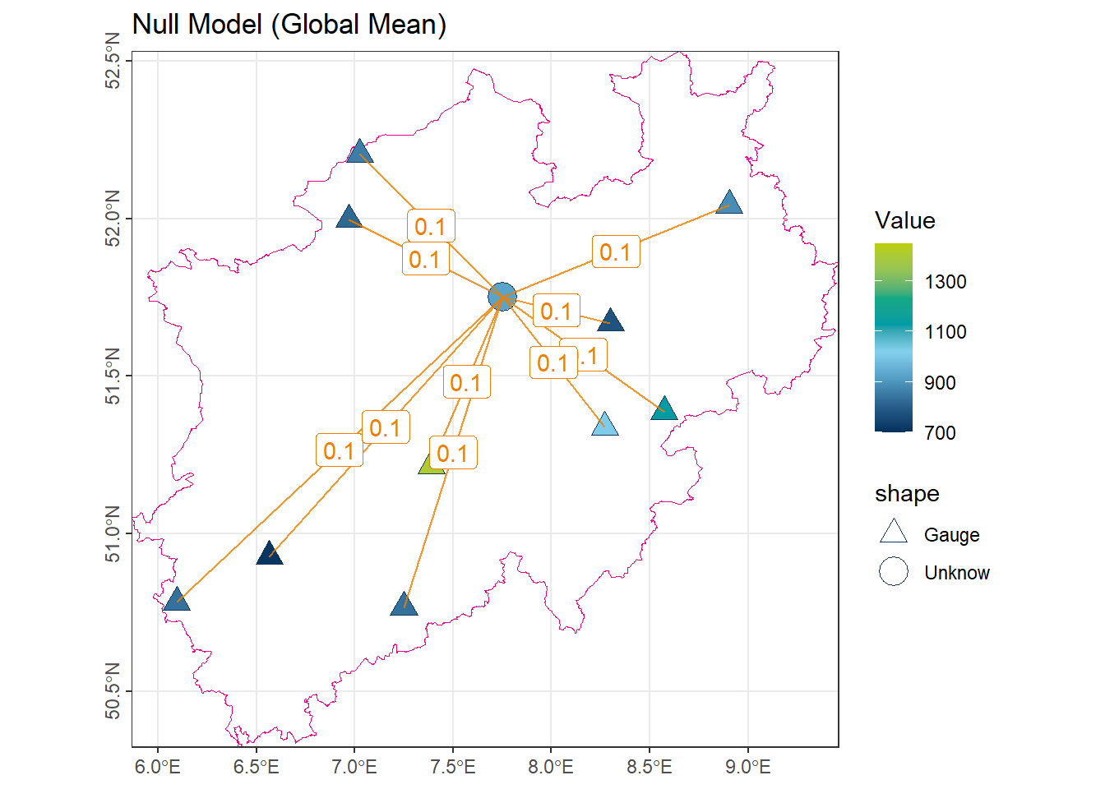Select the teal gauge triangle near 8.5°E

tap(664, 409)
